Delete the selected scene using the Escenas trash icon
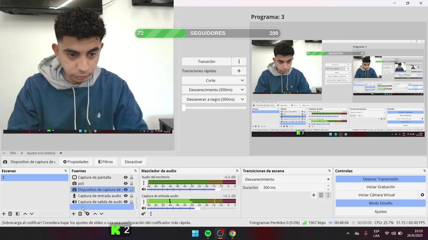428x240 pixels. (x=10, y=214)
